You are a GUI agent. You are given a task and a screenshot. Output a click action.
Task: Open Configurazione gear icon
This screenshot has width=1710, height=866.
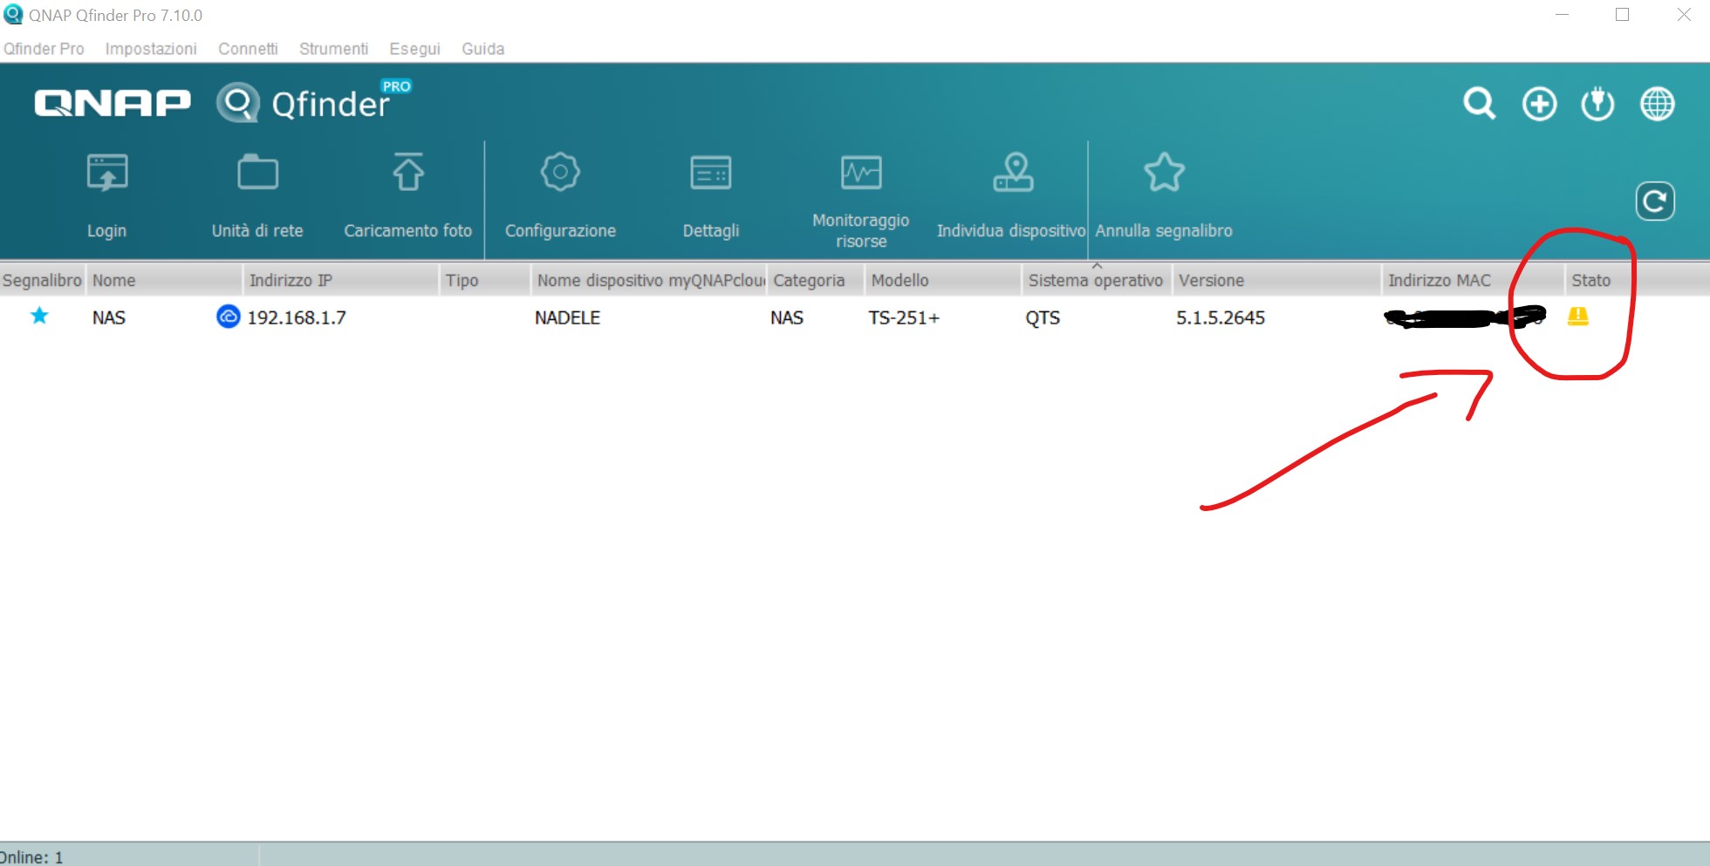tap(560, 174)
